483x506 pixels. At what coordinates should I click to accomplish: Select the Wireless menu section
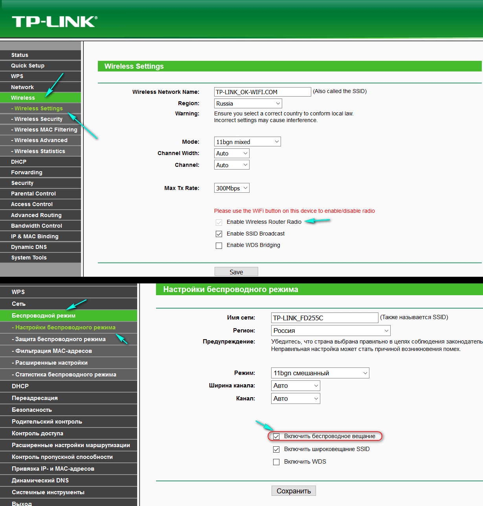point(40,98)
